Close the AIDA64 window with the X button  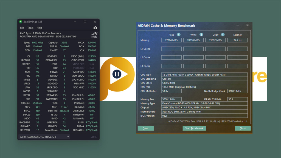[248, 25]
